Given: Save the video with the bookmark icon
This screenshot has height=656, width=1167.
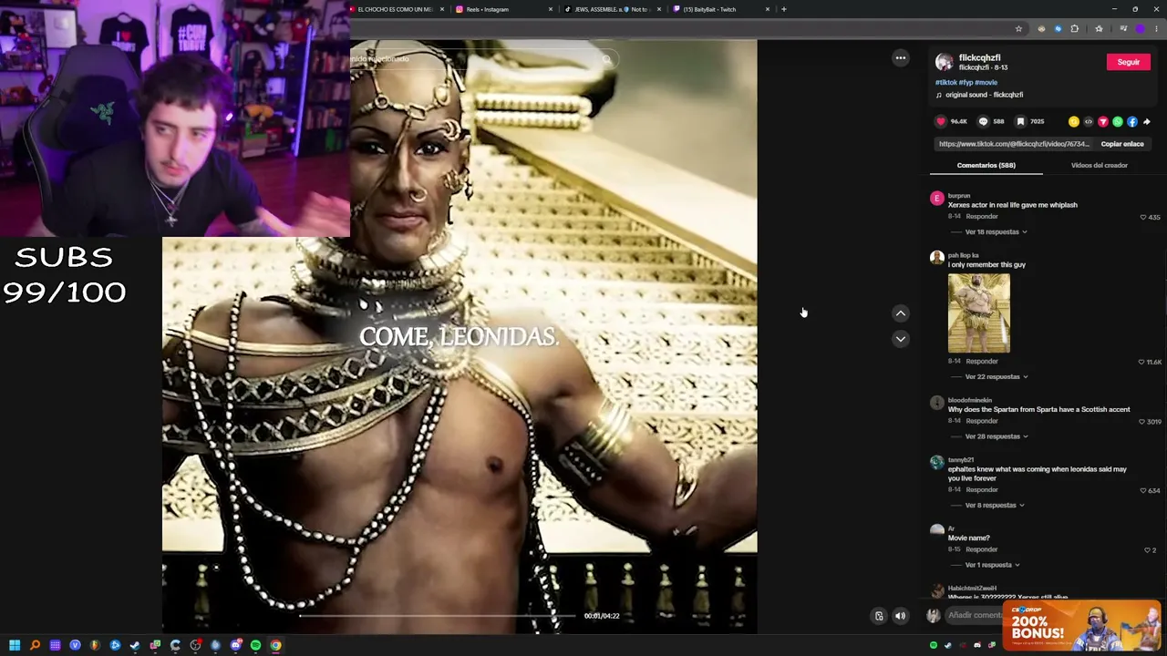Looking at the screenshot, I should [x=1020, y=121].
